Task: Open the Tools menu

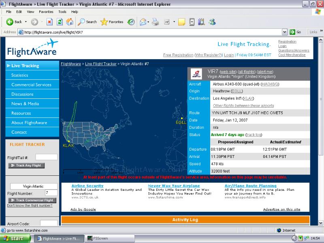Action: 62,12
